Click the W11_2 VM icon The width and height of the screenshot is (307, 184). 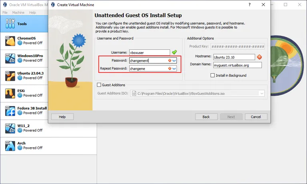[x=10, y=128]
